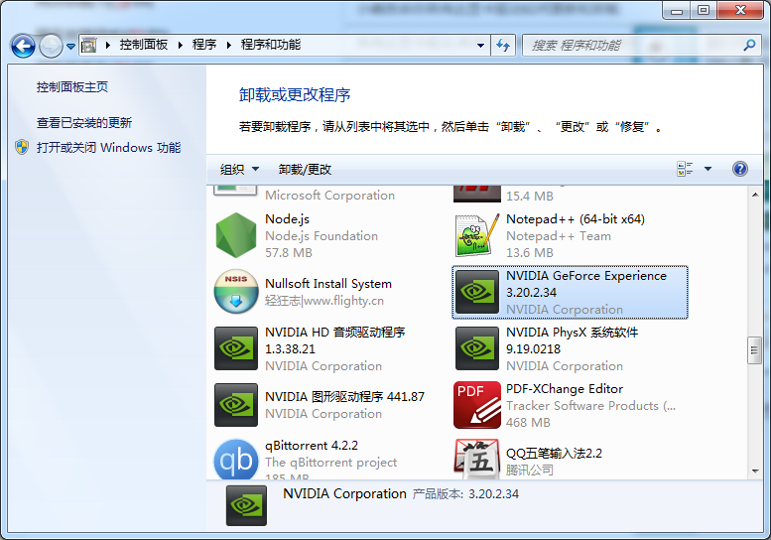Click the 15.4 MB size text
This screenshot has width=771, height=540.
530,197
